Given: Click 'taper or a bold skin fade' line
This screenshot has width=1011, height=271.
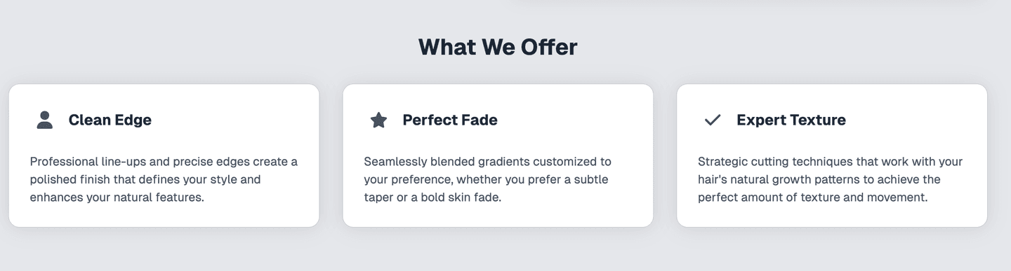Looking at the screenshot, I should 433,197.
